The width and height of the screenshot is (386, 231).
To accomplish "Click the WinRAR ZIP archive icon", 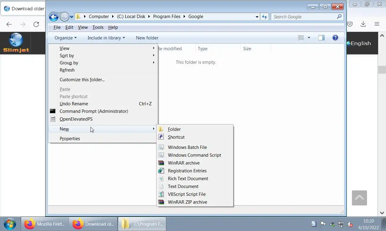I will (x=161, y=202).
